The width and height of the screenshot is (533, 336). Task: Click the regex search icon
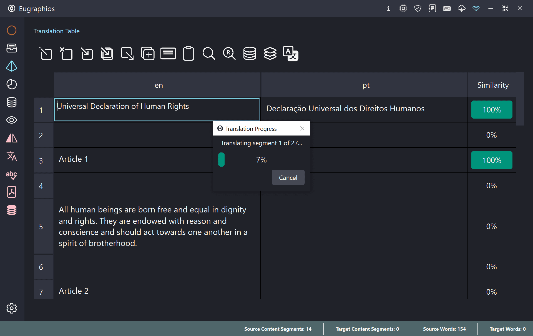click(229, 53)
